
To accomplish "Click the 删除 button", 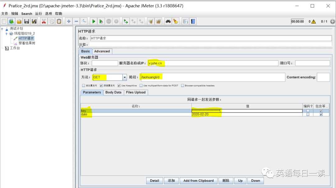I will (x=226, y=181).
